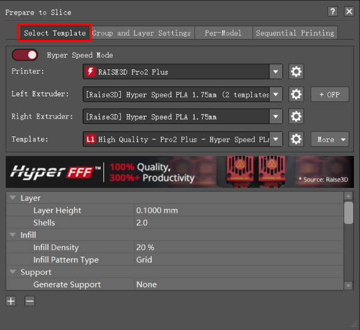Open Right Extruder settings gear
The height and width of the screenshot is (330, 360).
pos(296,116)
